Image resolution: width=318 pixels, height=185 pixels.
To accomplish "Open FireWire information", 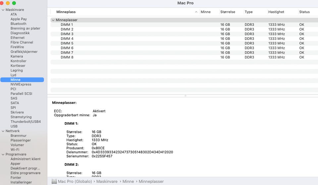I will (x=17, y=47).
